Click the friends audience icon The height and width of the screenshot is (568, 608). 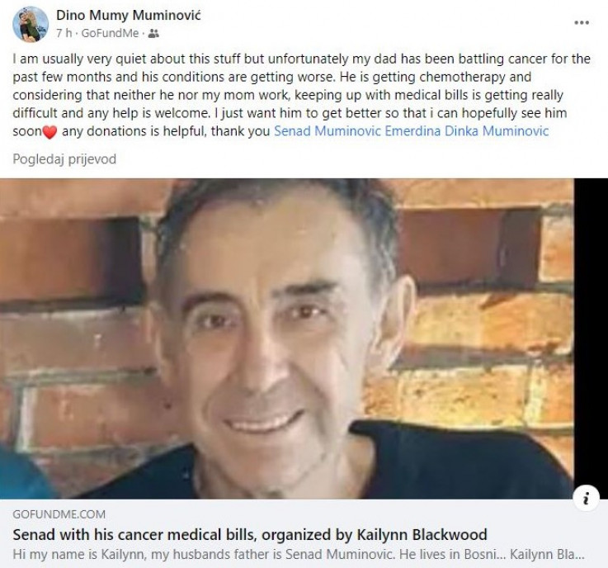153,33
